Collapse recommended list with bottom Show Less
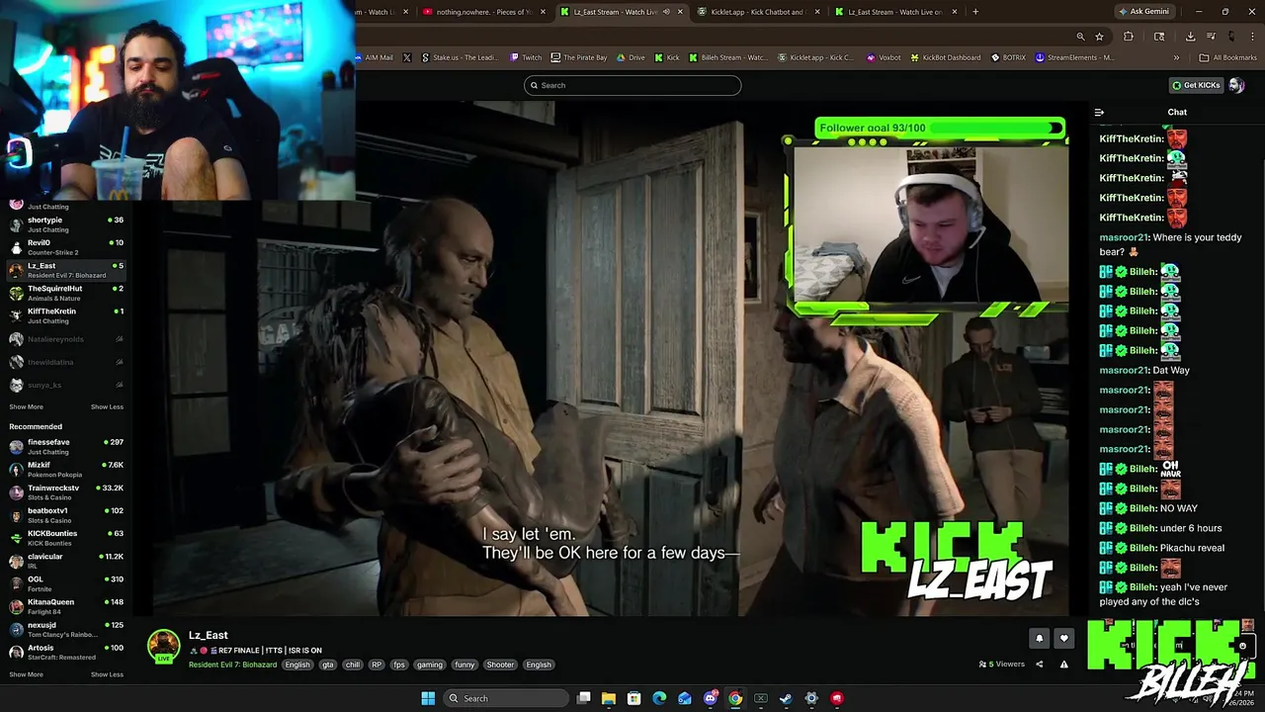 click(107, 674)
